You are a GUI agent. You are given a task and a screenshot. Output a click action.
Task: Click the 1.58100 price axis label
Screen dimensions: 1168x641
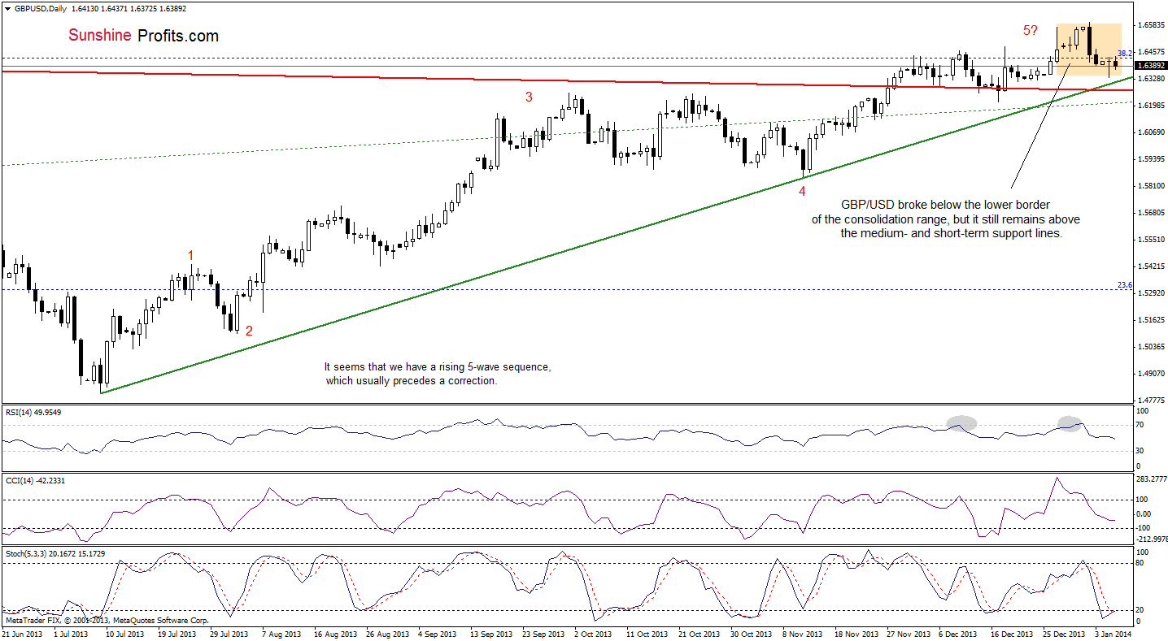click(1151, 186)
